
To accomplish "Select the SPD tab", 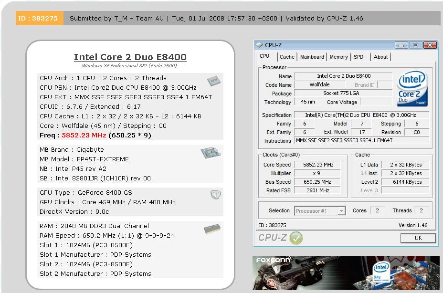I will pos(359,57).
